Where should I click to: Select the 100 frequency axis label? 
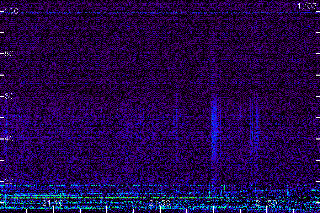click(11, 11)
